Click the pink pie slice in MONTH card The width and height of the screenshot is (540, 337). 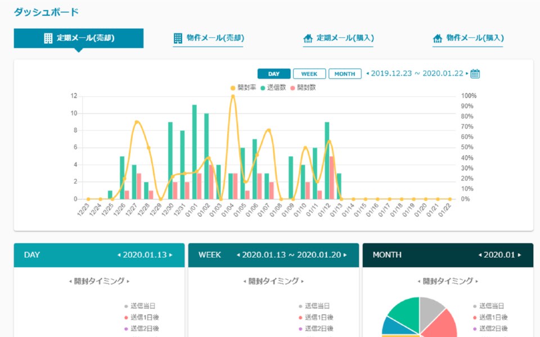coord(443,325)
